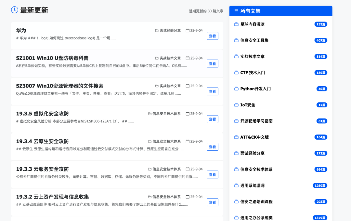Click the 近期更新的 30 篇文章 text
The height and width of the screenshot is (221, 351).
(206, 11)
